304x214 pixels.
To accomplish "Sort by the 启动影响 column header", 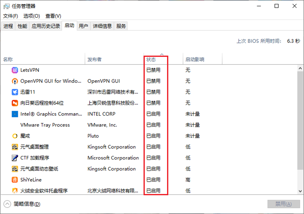I will tap(202, 59).
